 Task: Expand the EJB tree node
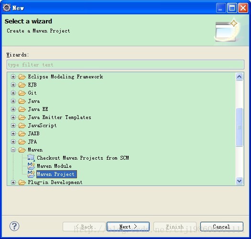coord(13,85)
